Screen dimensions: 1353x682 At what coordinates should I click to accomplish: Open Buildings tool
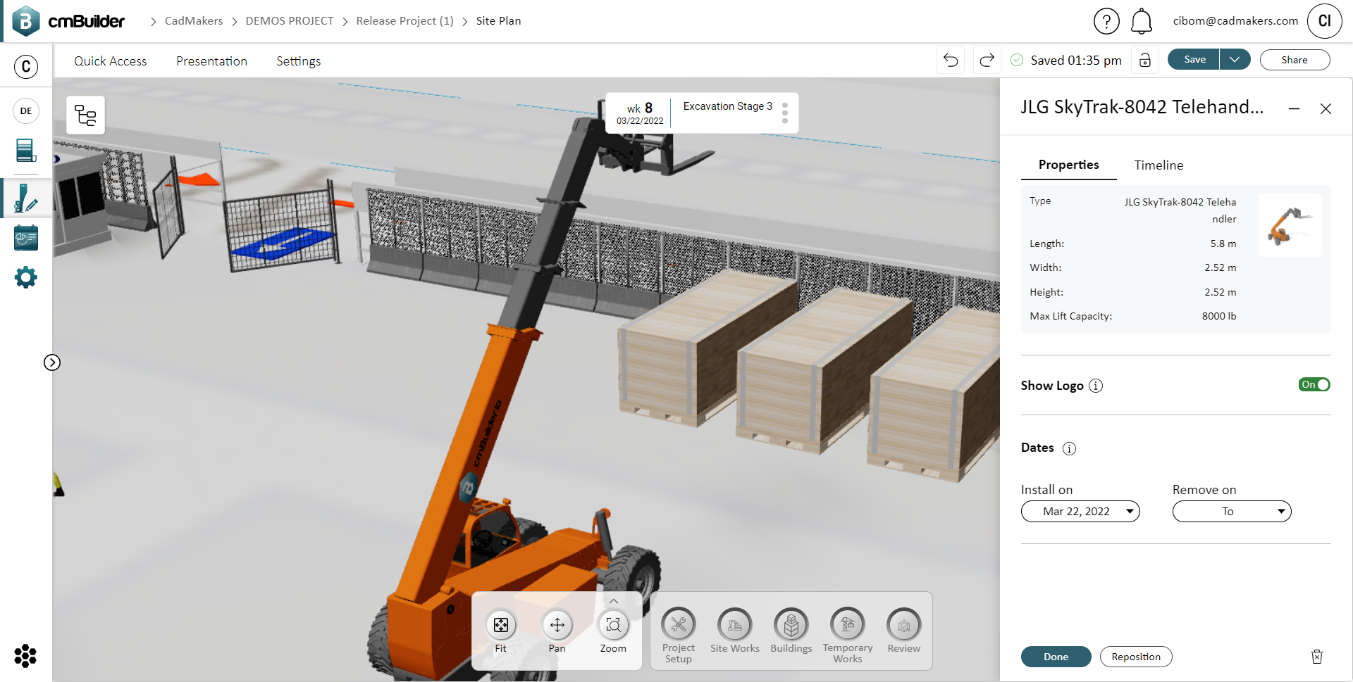point(791,630)
